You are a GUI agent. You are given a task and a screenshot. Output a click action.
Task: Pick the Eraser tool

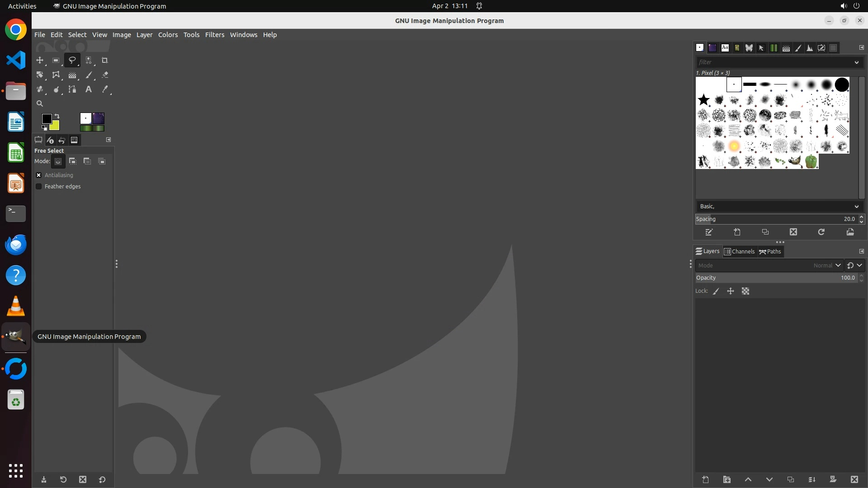(x=105, y=75)
